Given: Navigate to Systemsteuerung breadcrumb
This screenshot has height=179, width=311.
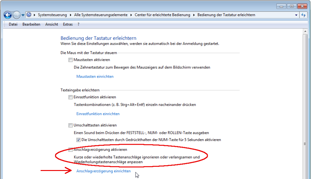Looking at the screenshot, I should click(x=52, y=15).
